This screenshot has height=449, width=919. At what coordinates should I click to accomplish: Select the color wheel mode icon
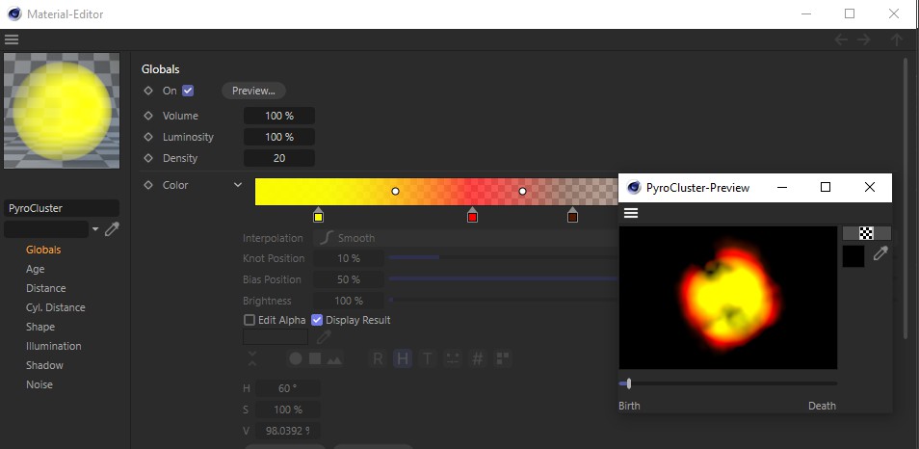point(296,358)
